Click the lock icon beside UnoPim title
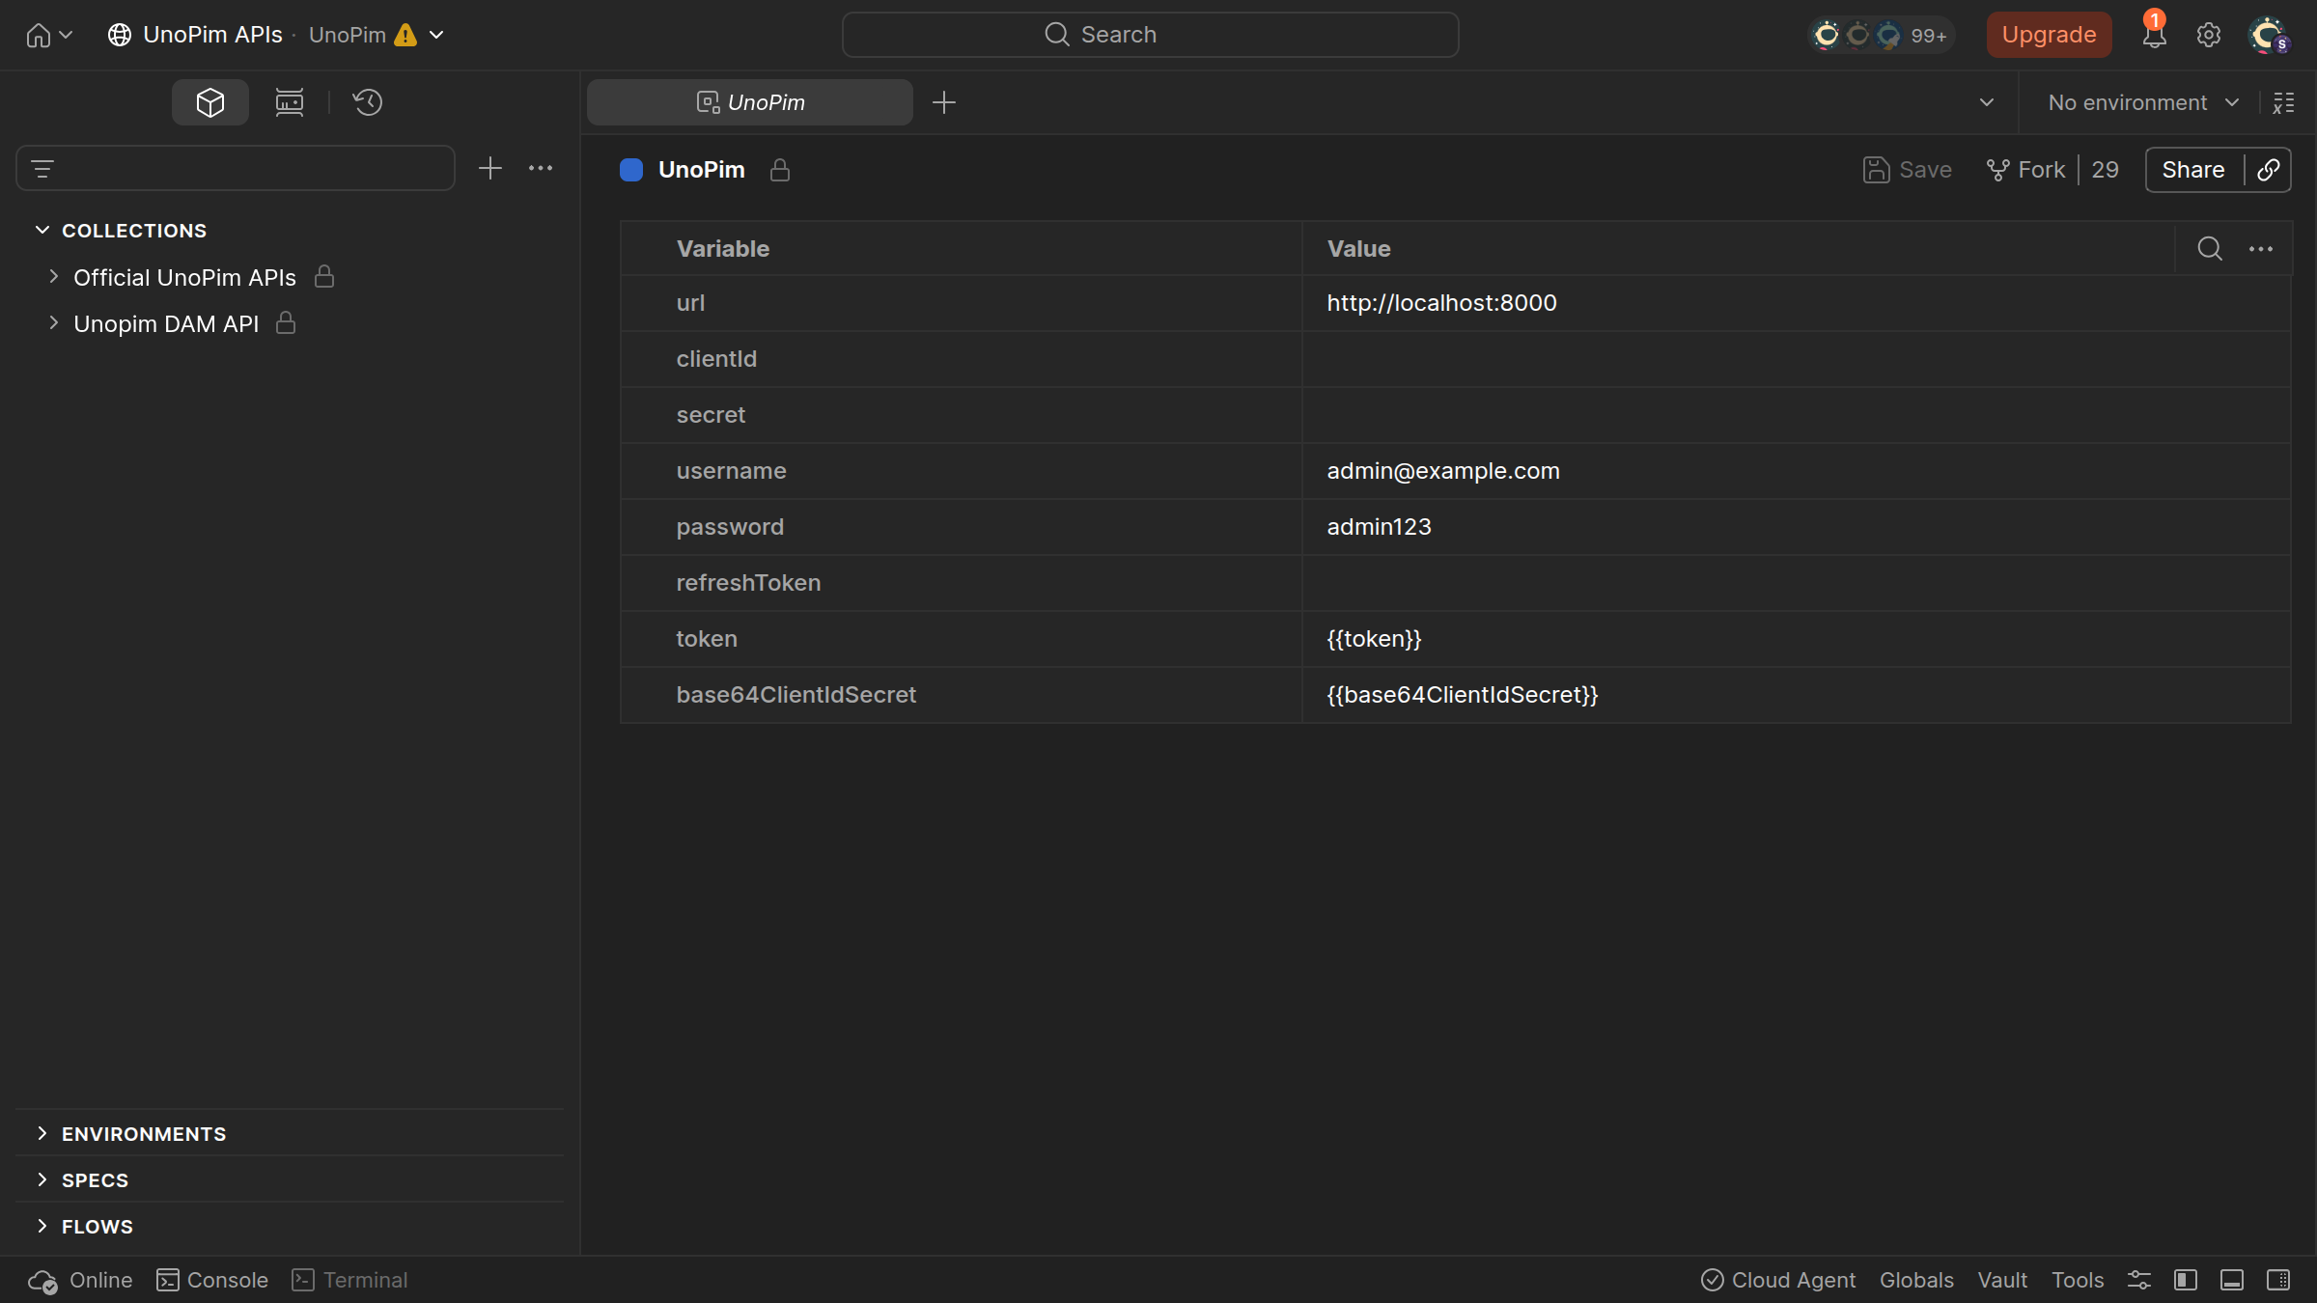Screen dimensions: 2317x1303 780,170
